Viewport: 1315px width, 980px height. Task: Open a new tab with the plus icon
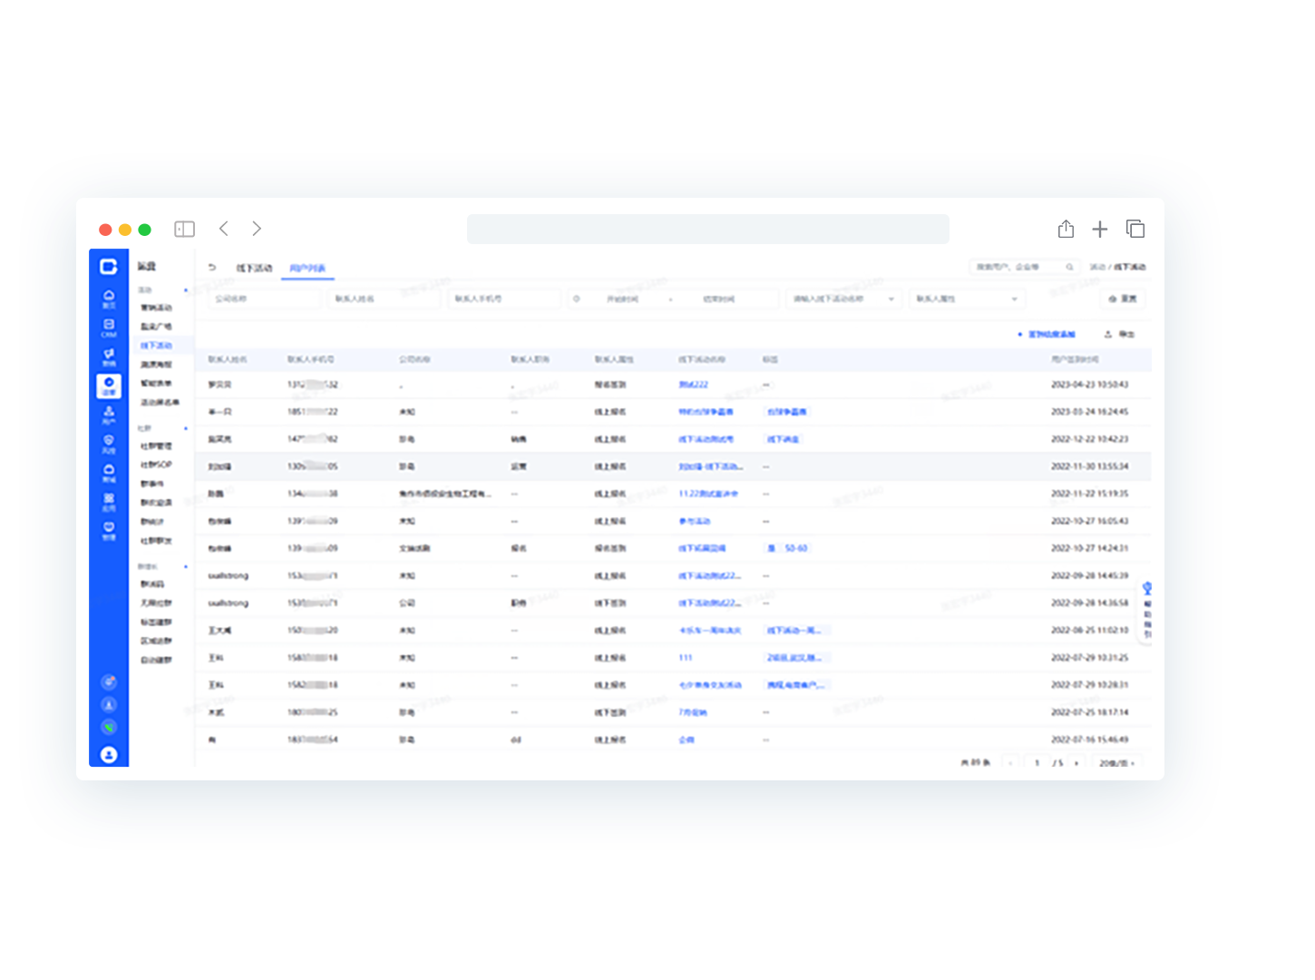click(1100, 230)
